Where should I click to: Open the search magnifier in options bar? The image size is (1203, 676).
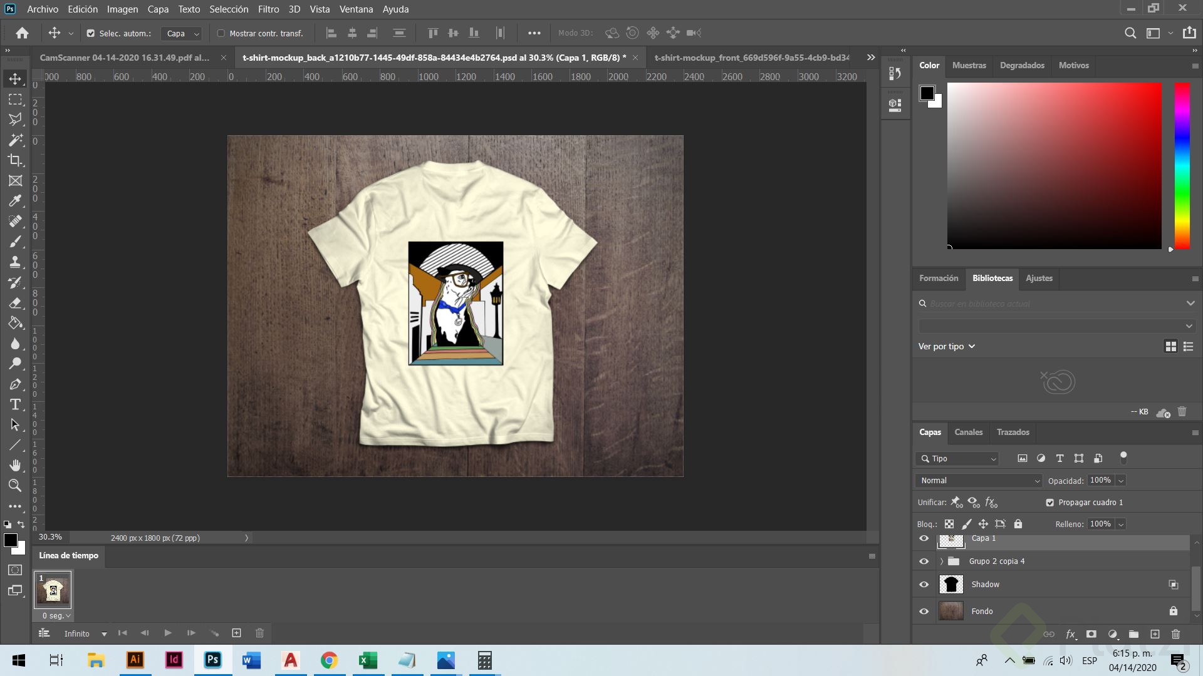pyautogui.click(x=1130, y=33)
